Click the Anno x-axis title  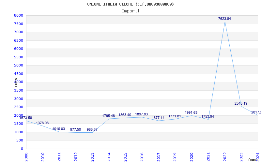point(253,160)
